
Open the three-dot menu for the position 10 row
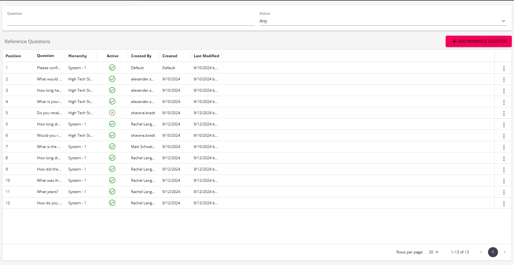(504, 181)
